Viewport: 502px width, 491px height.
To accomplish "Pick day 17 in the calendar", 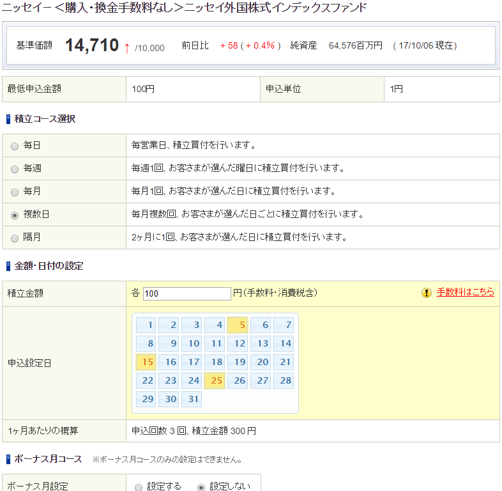I will point(192,362).
